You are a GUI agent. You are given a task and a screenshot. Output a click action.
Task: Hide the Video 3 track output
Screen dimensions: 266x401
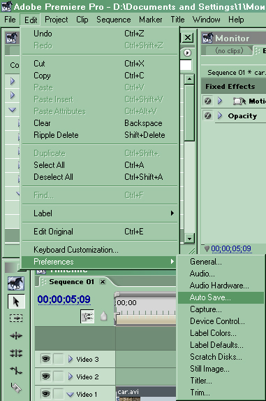(x=45, y=359)
